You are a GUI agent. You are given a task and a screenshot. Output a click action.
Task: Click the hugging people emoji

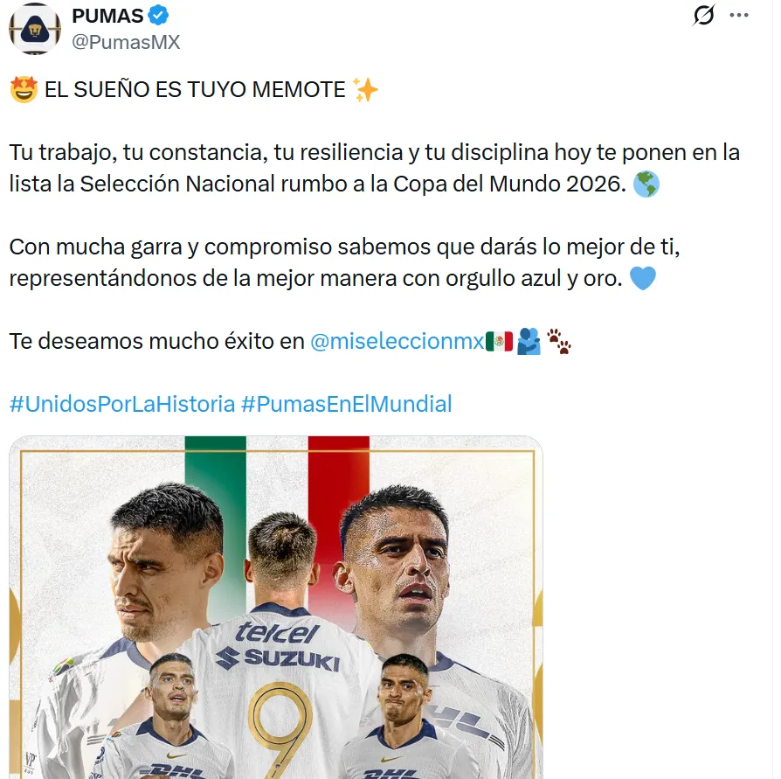click(x=529, y=341)
